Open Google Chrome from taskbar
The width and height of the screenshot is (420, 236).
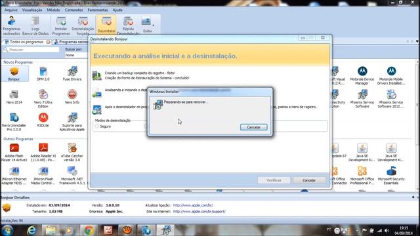pyautogui.click(x=89, y=230)
